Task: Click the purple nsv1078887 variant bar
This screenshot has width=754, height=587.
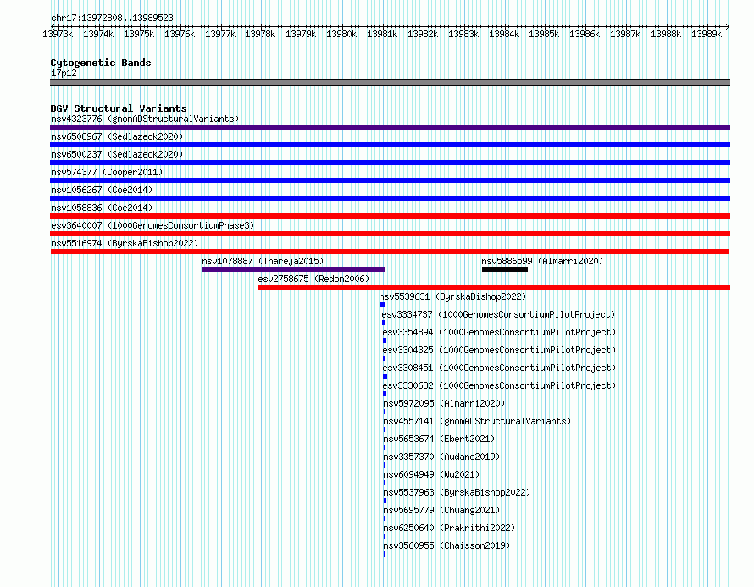Action: coord(293,269)
